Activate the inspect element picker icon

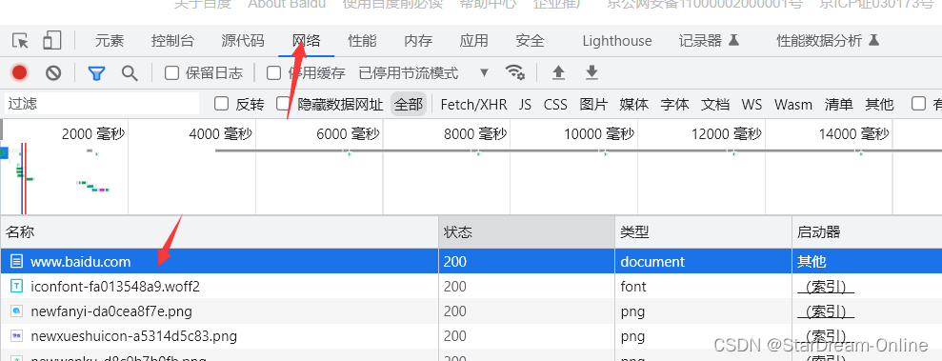20,41
